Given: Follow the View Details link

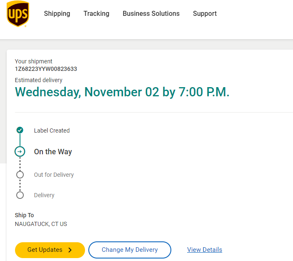Looking at the screenshot, I should [205, 250].
